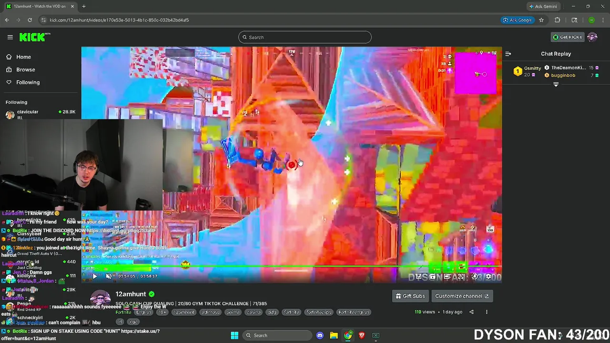610x343 pixels.
Task: Go back in browser history
Action: click(7, 20)
